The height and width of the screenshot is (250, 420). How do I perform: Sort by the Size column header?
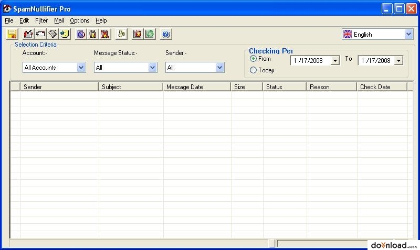(x=247, y=87)
